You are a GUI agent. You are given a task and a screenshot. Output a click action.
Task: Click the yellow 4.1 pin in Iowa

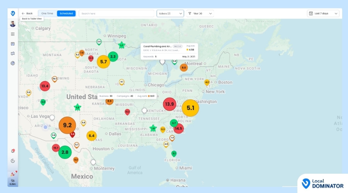click(x=122, y=82)
